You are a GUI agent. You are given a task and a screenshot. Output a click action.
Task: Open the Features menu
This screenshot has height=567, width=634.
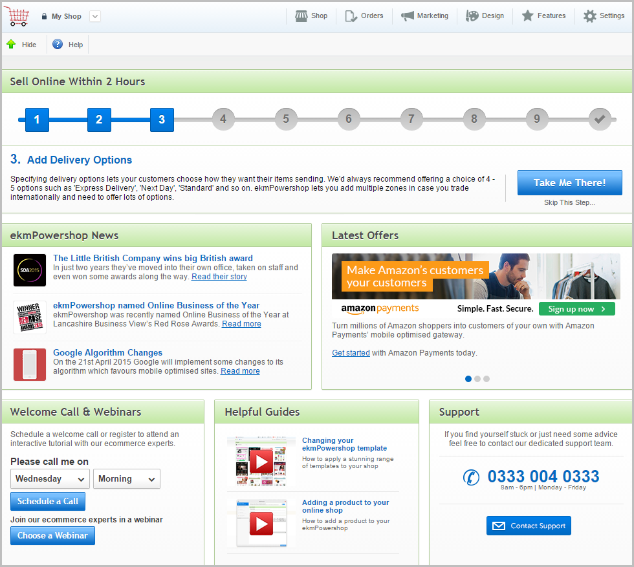point(544,16)
